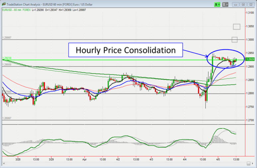Click the 1.2750 price axis label
257x168 pixels.
tap(250, 107)
